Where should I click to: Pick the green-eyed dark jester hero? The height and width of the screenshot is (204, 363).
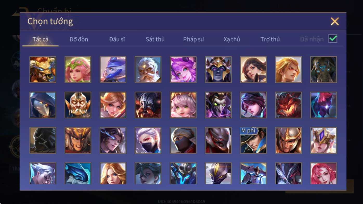(x=218, y=105)
